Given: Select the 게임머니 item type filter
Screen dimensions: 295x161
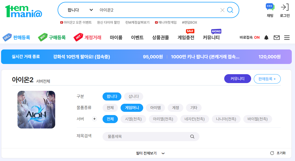Looking at the screenshot, I should (132, 108).
